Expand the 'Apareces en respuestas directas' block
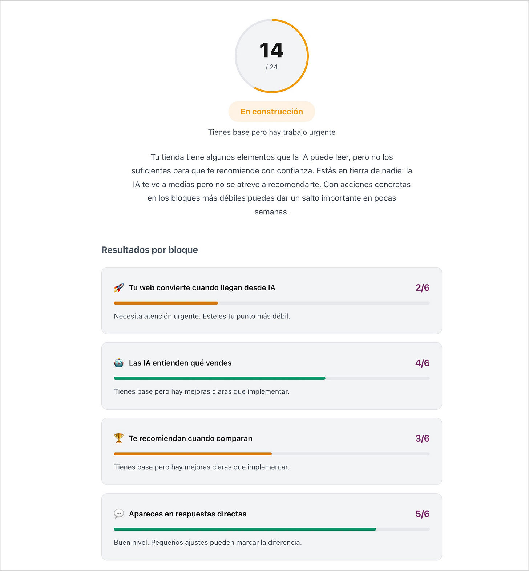Screen dimensions: 529x571 click(x=271, y=527)
